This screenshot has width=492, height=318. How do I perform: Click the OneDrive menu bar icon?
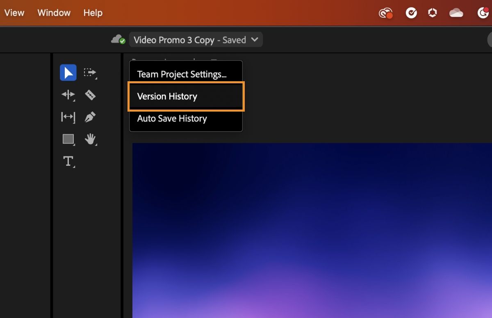pyautogui.click(x=456, y=13)
